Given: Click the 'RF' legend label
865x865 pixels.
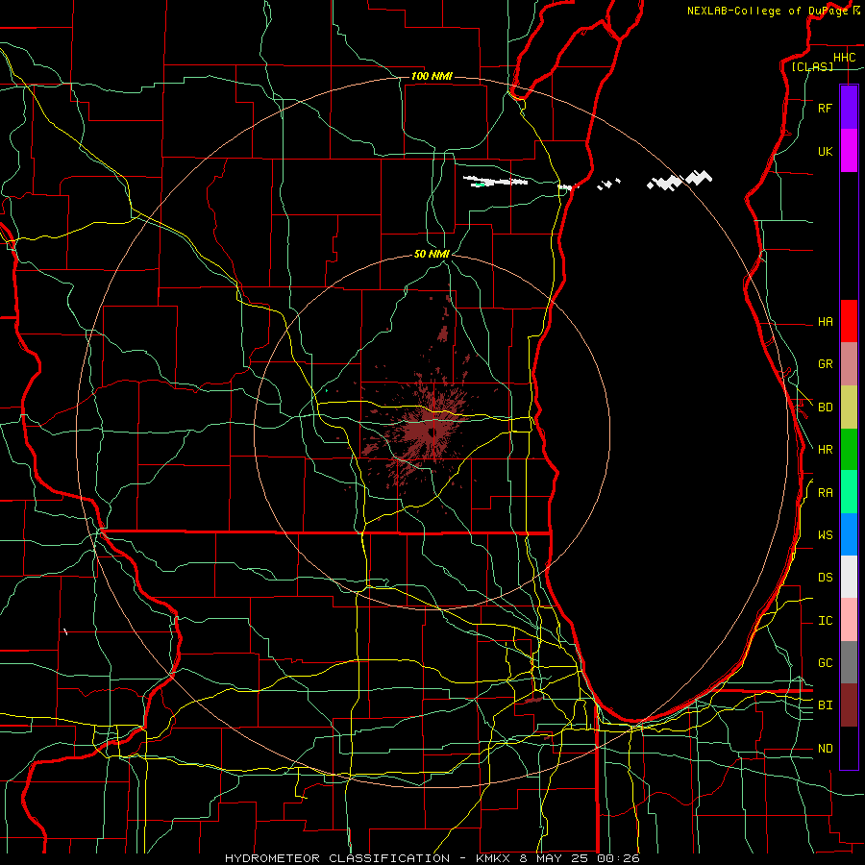Looking at the screenshot, I should point(825,108).
